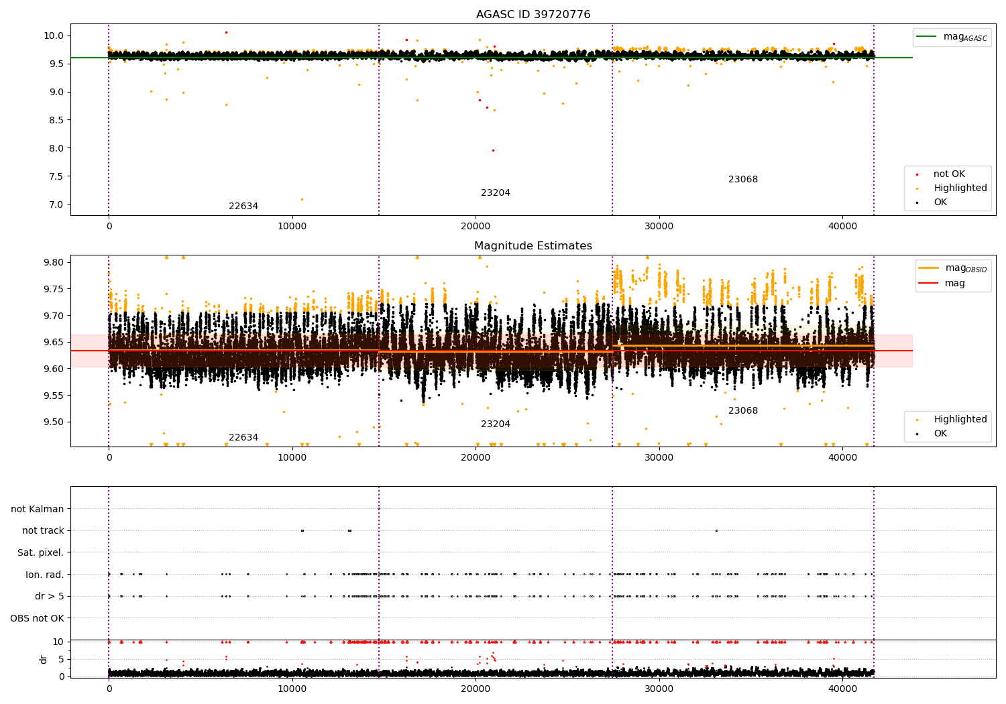
Task: Click the "dr" y-axis label
Action: [x=44, y=659]
